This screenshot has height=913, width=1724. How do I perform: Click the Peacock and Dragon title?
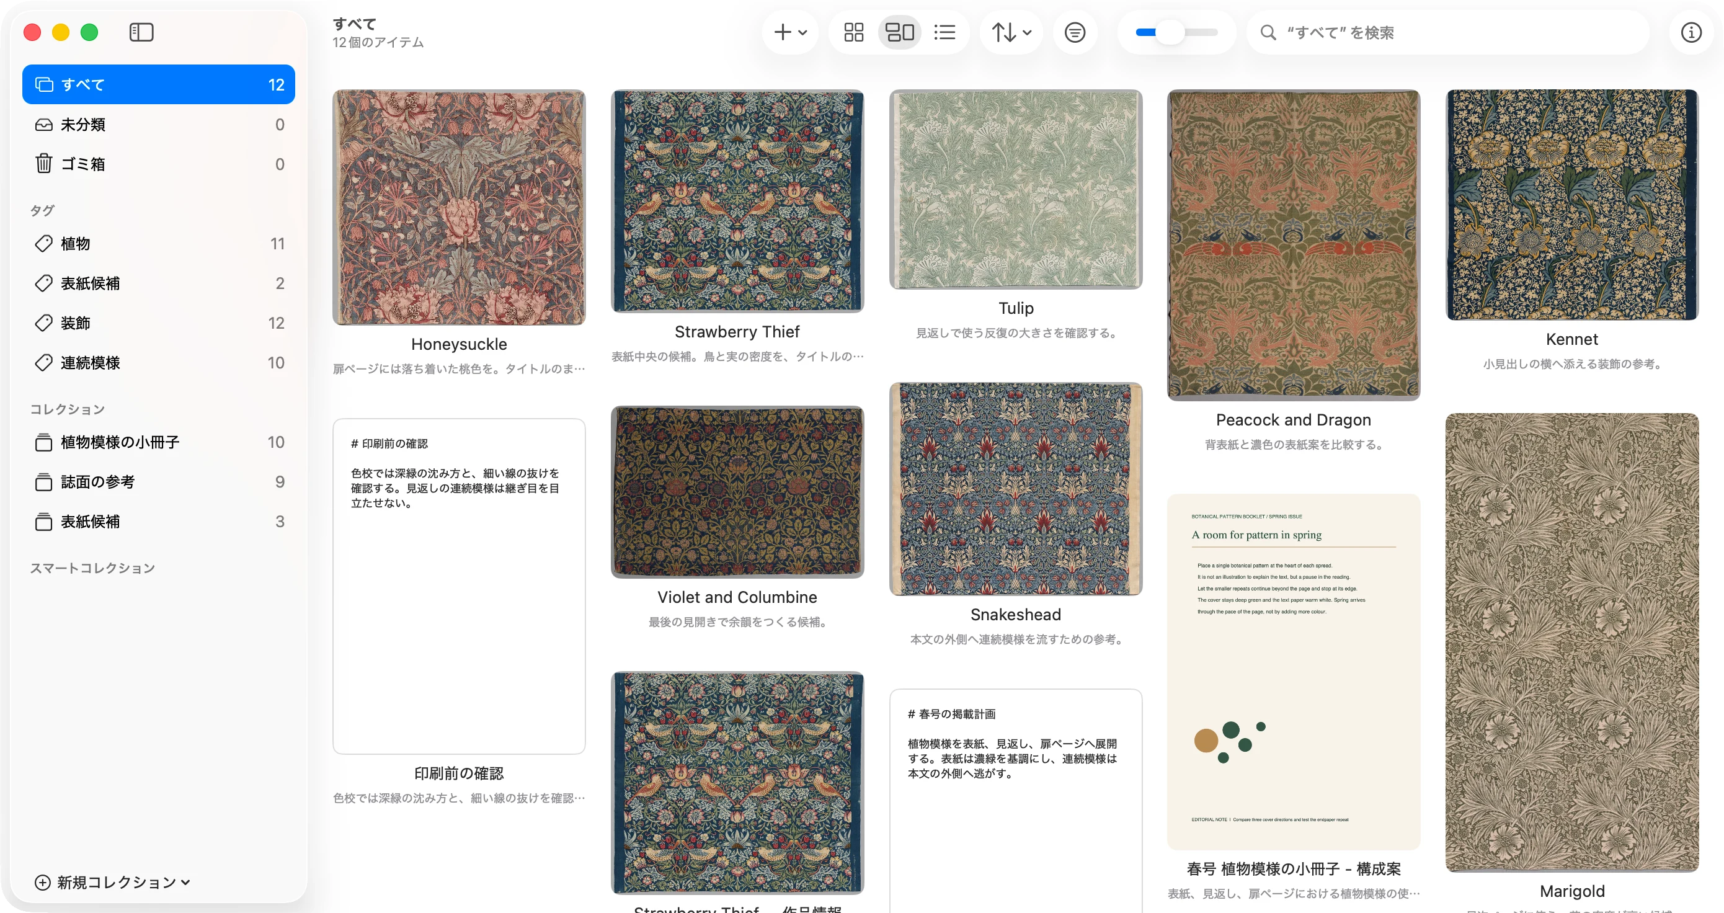click(x=1293, y=420)
